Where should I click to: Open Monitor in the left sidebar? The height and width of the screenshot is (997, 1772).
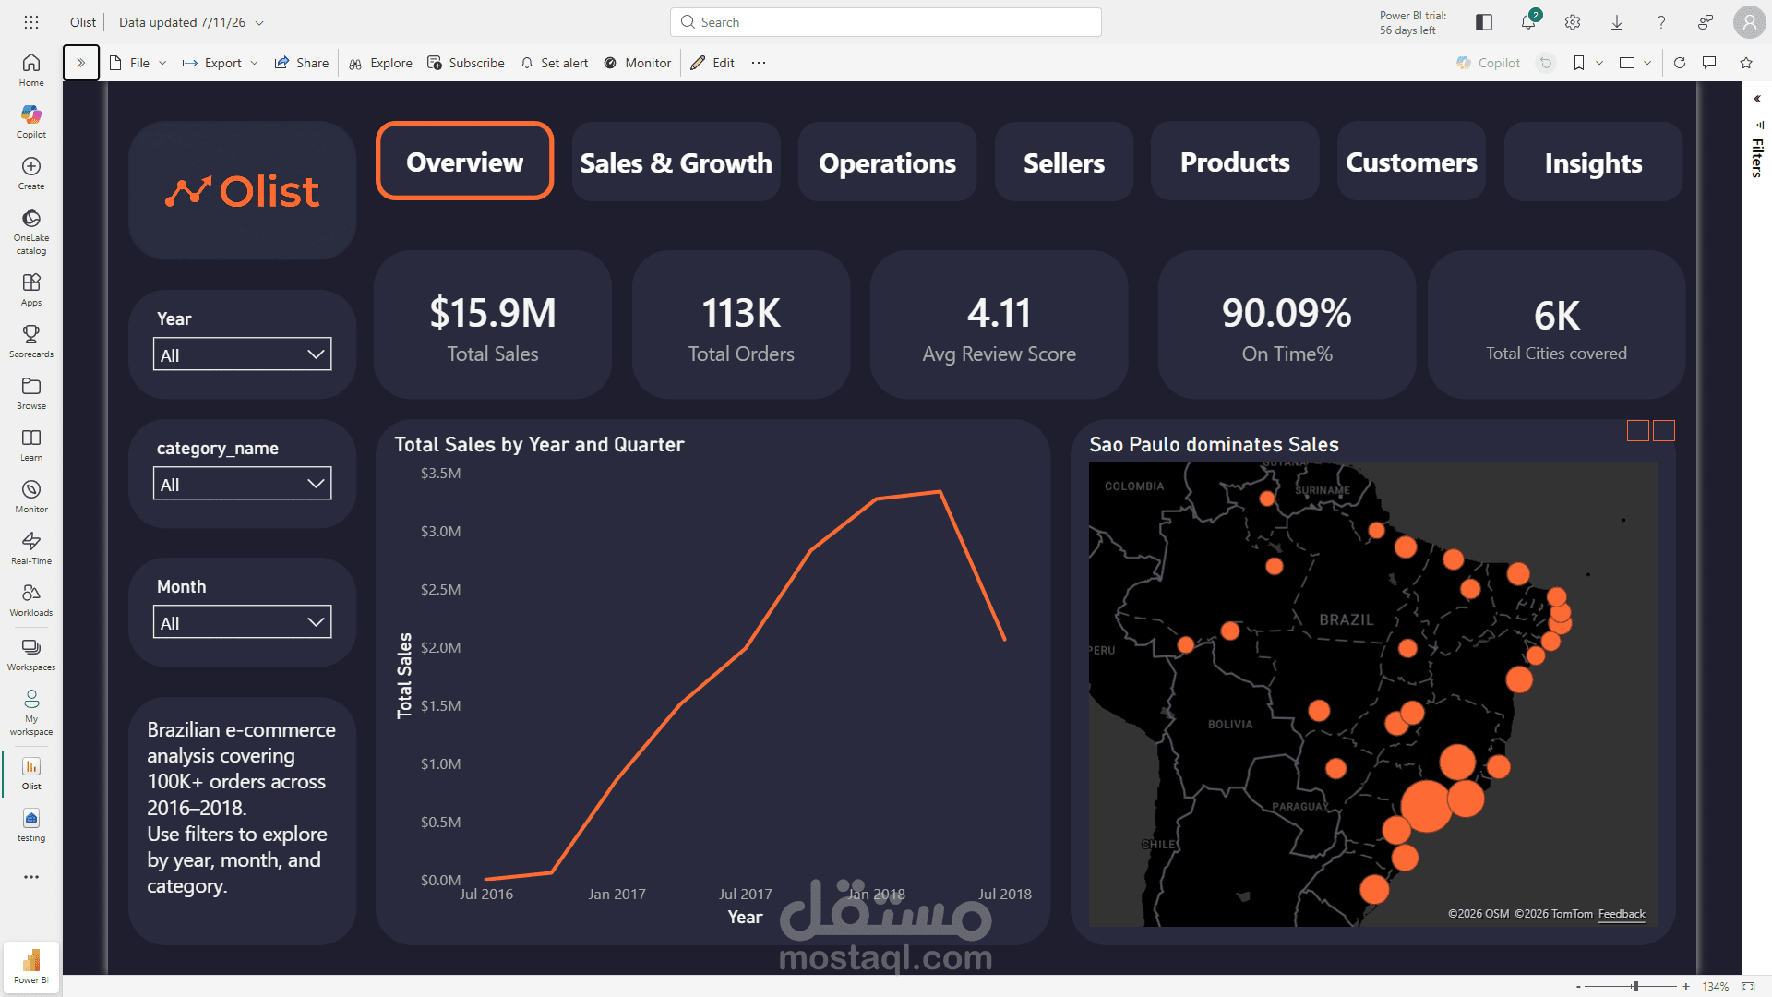coord(31,496)
